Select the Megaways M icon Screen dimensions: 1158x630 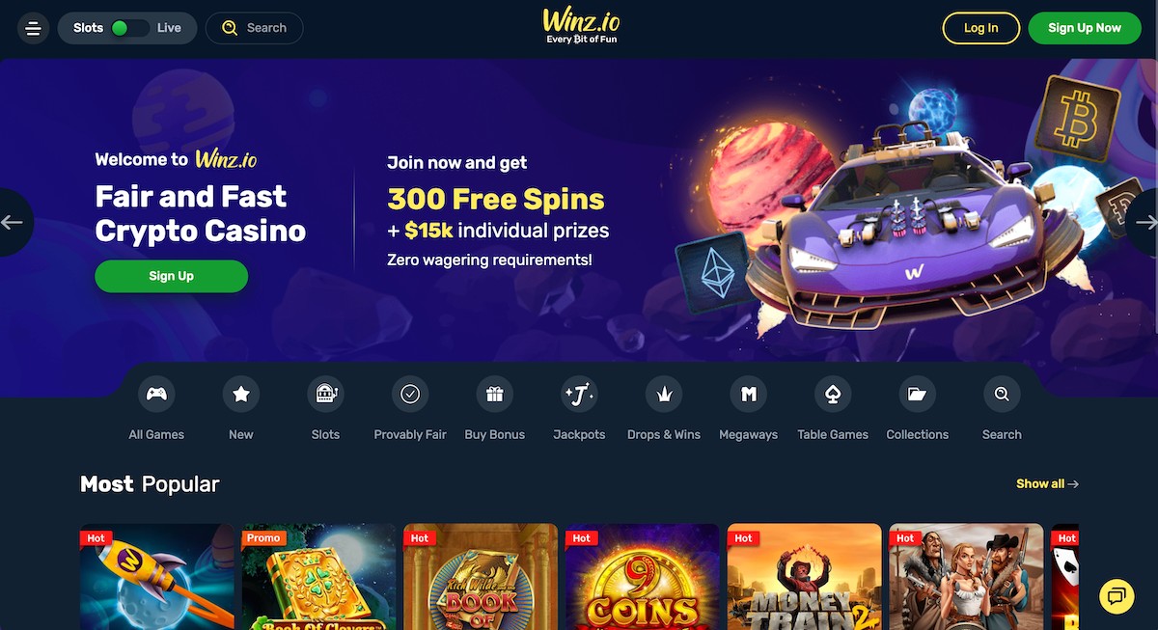coord(748,394)
